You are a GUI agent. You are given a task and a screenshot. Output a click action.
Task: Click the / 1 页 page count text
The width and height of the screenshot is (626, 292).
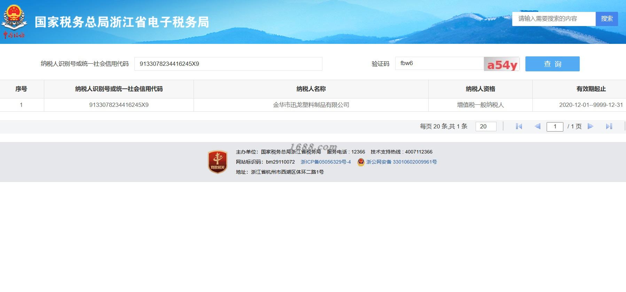574,126
